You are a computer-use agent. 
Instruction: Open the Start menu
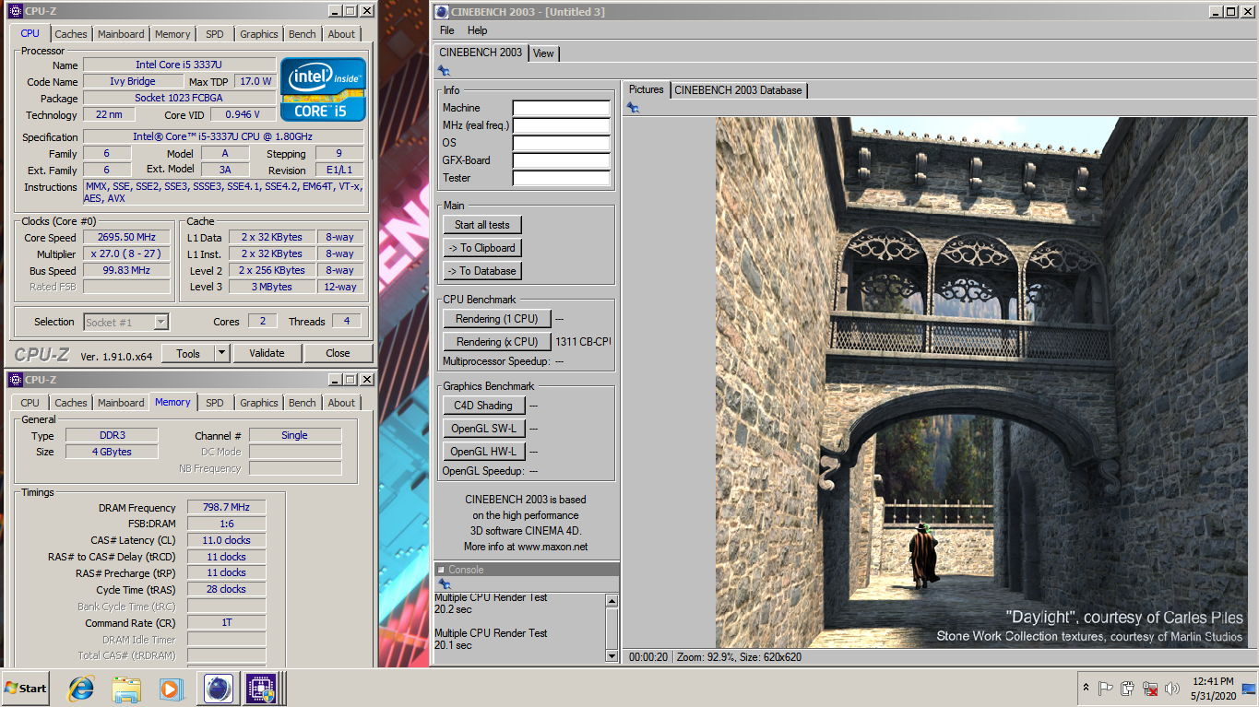[x=26, y=689]
